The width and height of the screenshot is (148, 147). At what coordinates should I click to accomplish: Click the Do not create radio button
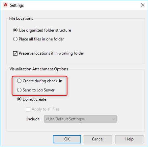click(19, 99)
